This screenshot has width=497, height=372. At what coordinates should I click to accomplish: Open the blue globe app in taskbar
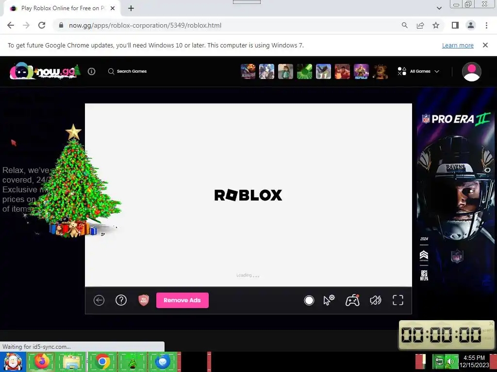point(162,361)
